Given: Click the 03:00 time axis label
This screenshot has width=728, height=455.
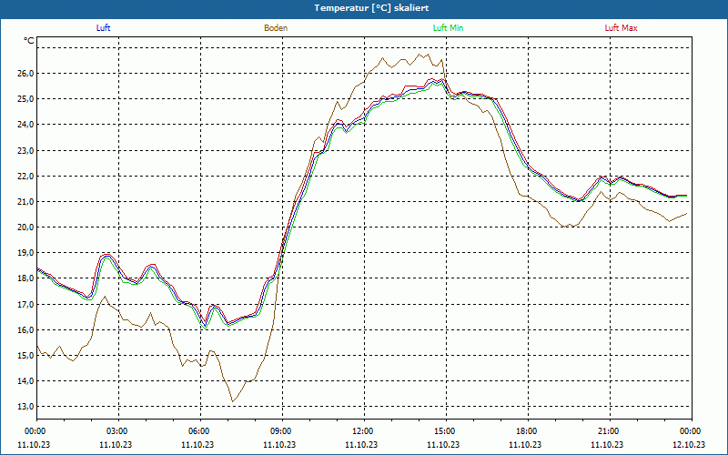Looking at the screenshot, I should 118,431.
